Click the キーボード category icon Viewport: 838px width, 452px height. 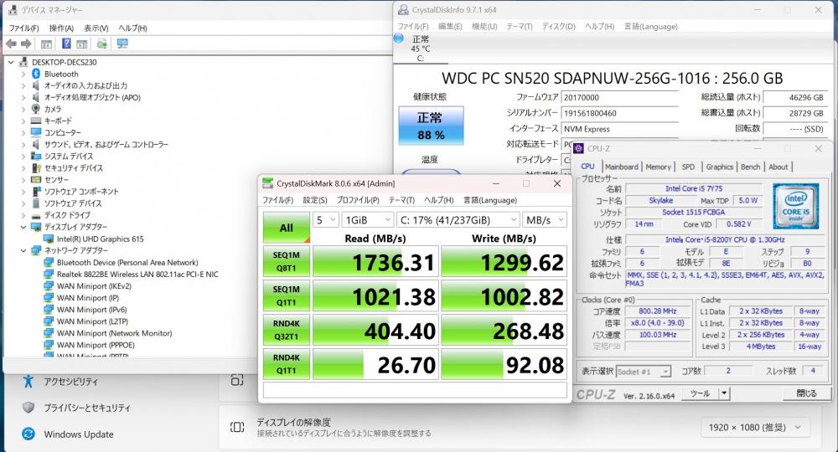point(36,121)
